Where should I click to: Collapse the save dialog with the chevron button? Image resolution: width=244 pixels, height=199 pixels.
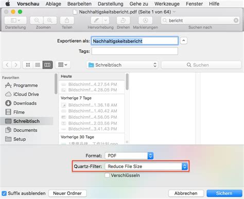pyautogui.click(x=184, y=41)
